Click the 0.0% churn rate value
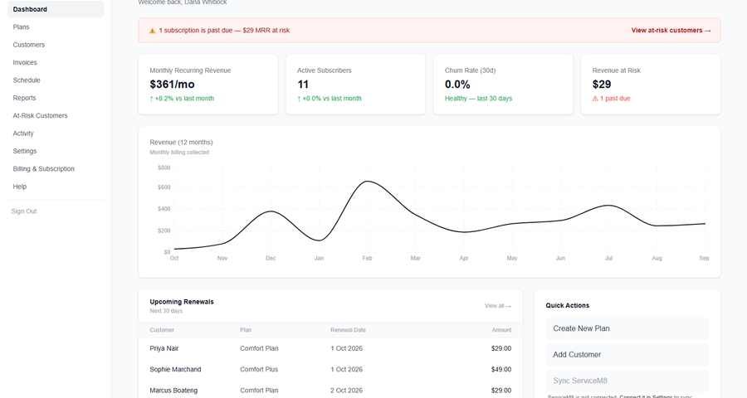Viewport: 747px width, 398px height. [x=457, y=85]
